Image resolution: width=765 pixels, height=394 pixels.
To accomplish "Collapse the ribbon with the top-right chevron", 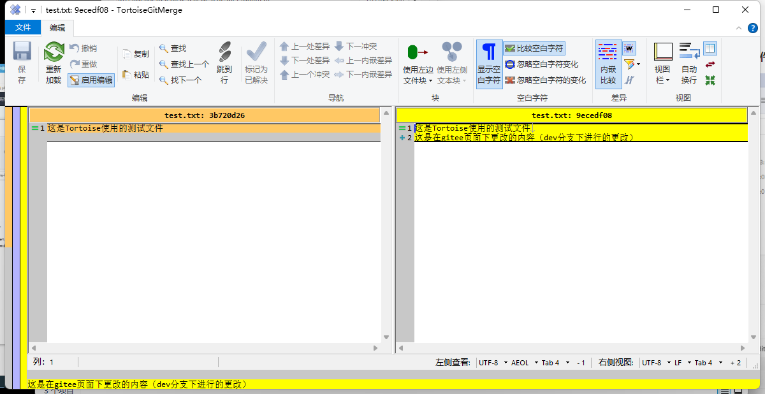I will pyautogui.click(x=739, y=27).
